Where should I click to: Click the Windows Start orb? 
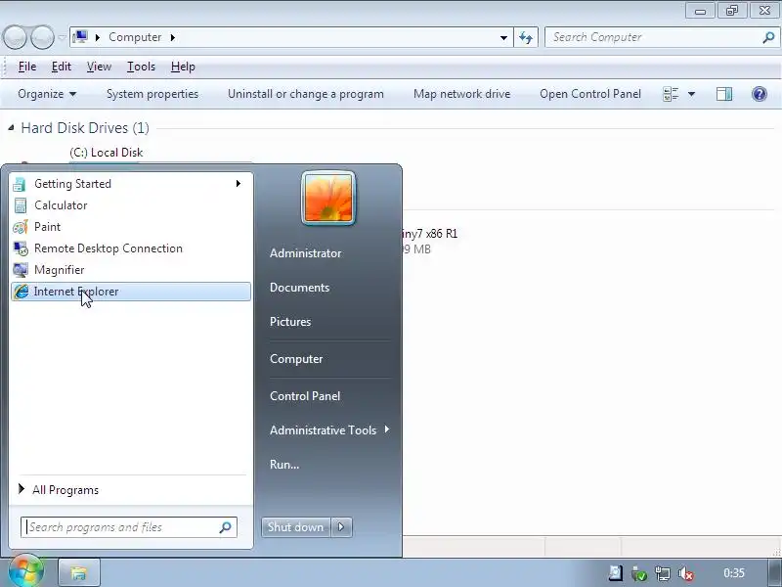click(x=26, y=571)
